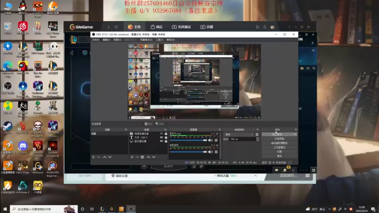Remove the selected source with the minus icon
Image resolution: width=379 pixels, height=213 pixels.
click(x=137, y=157)
